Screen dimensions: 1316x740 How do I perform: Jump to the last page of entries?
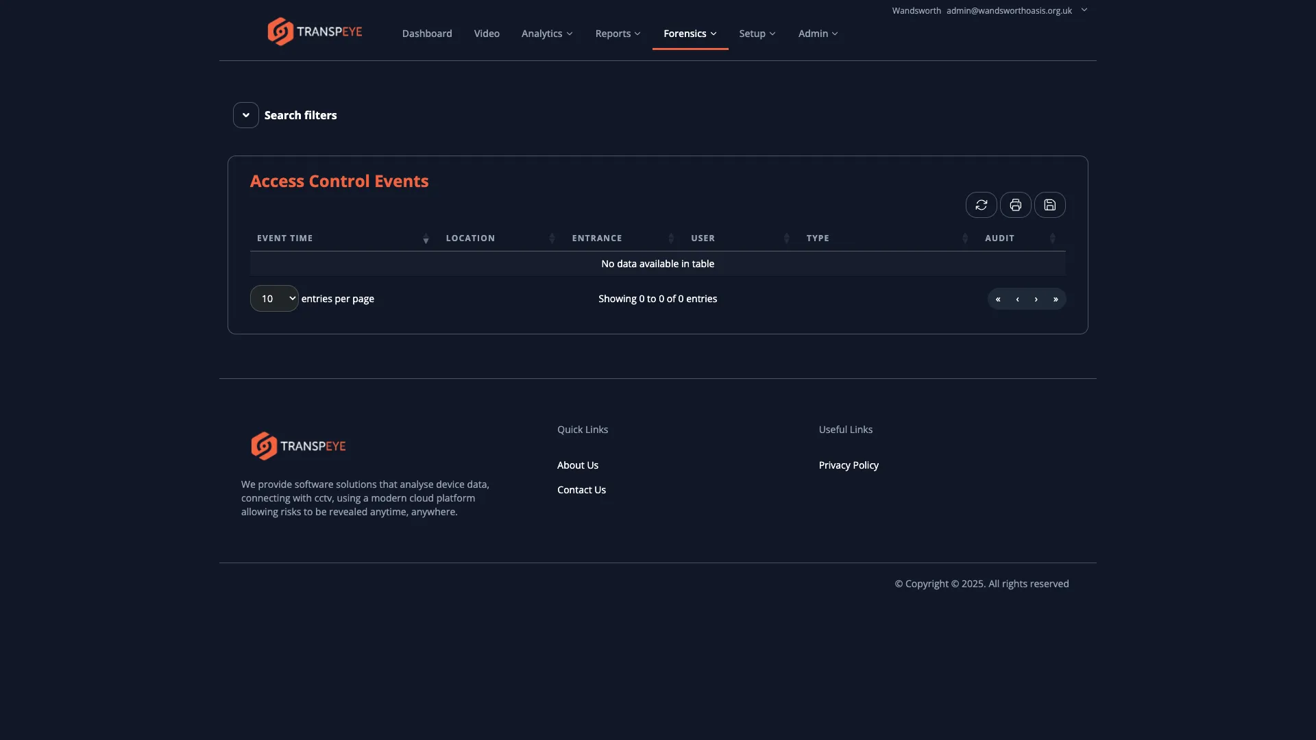tap(1056, 299)
